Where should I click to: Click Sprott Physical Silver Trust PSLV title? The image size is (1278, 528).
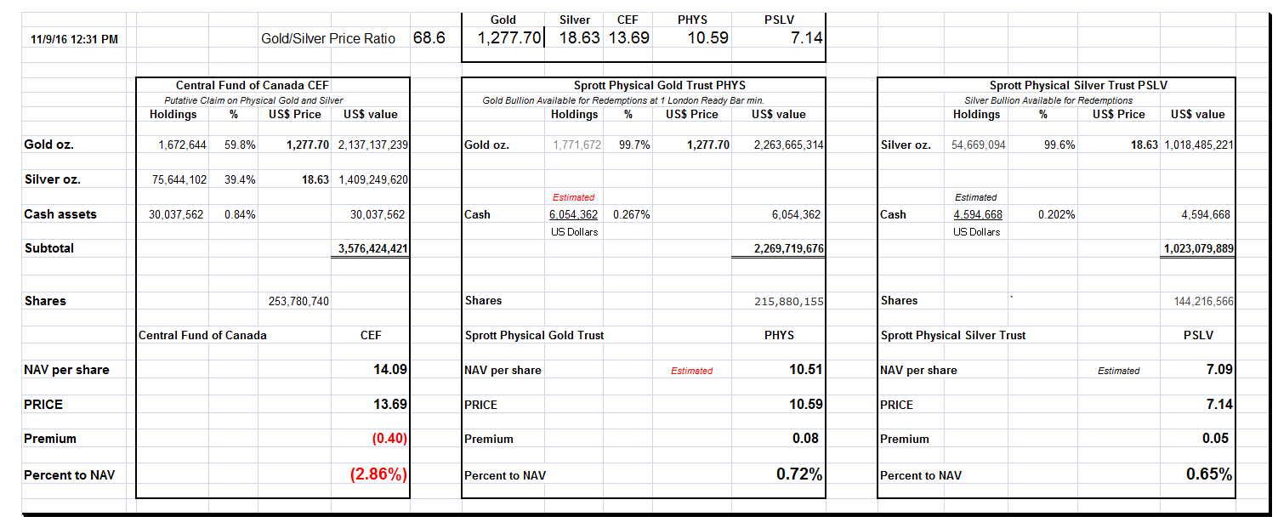click(x=1078, y=85)
